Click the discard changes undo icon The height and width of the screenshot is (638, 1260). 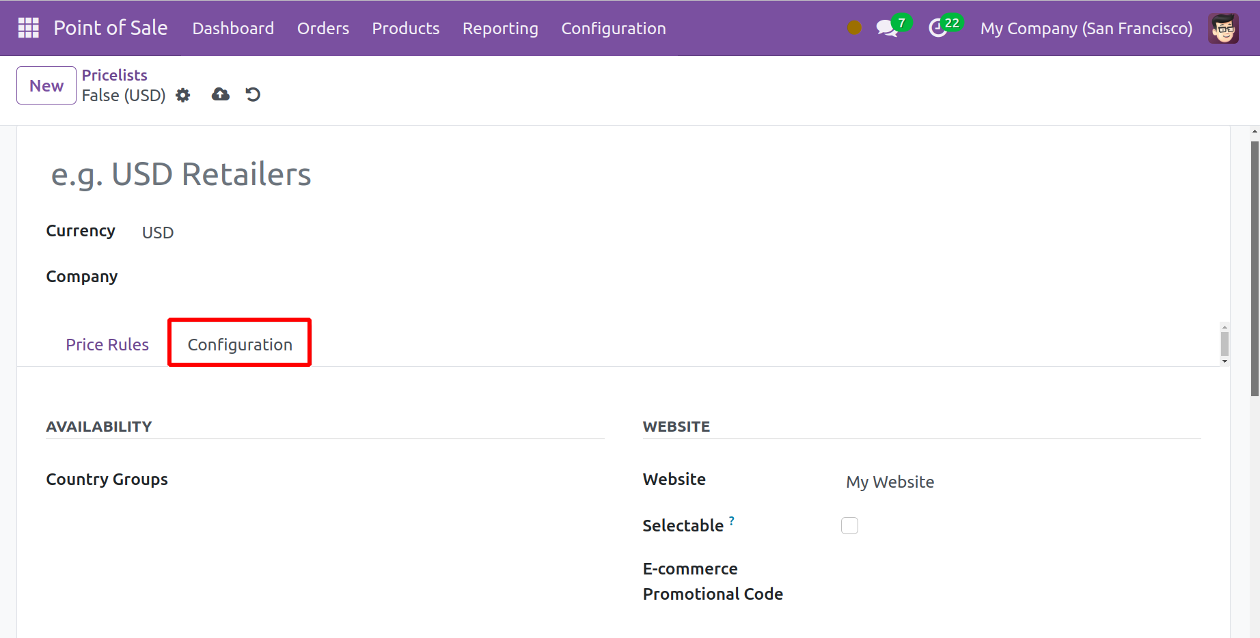[x=253, y=94]
